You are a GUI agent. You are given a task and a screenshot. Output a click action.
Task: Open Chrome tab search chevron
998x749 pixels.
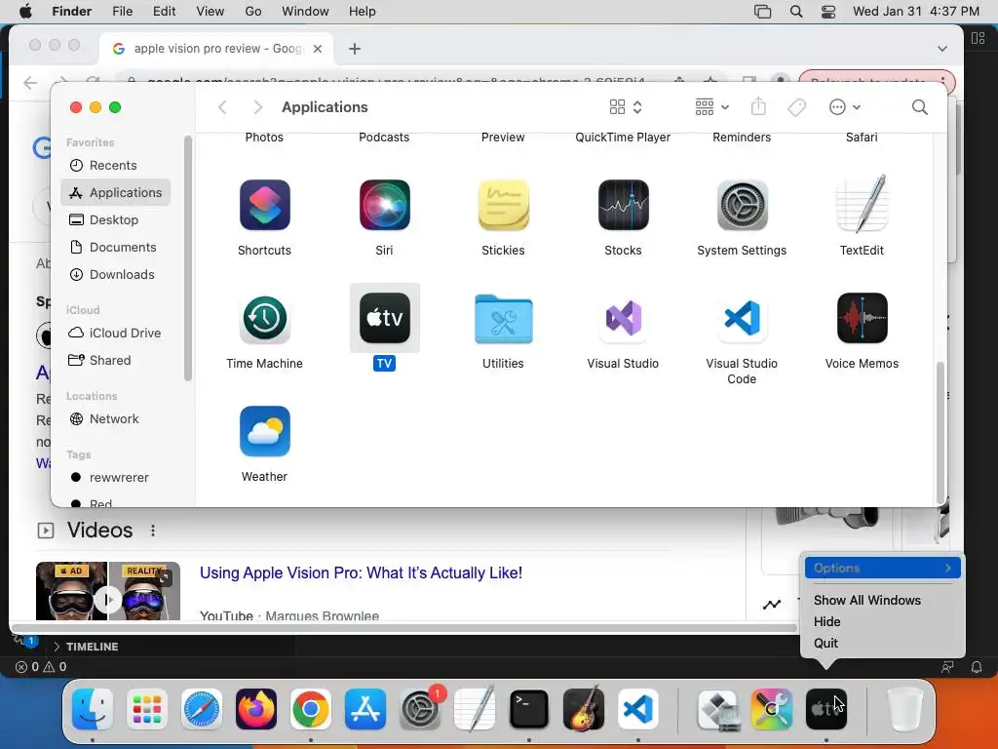[942, 49]
